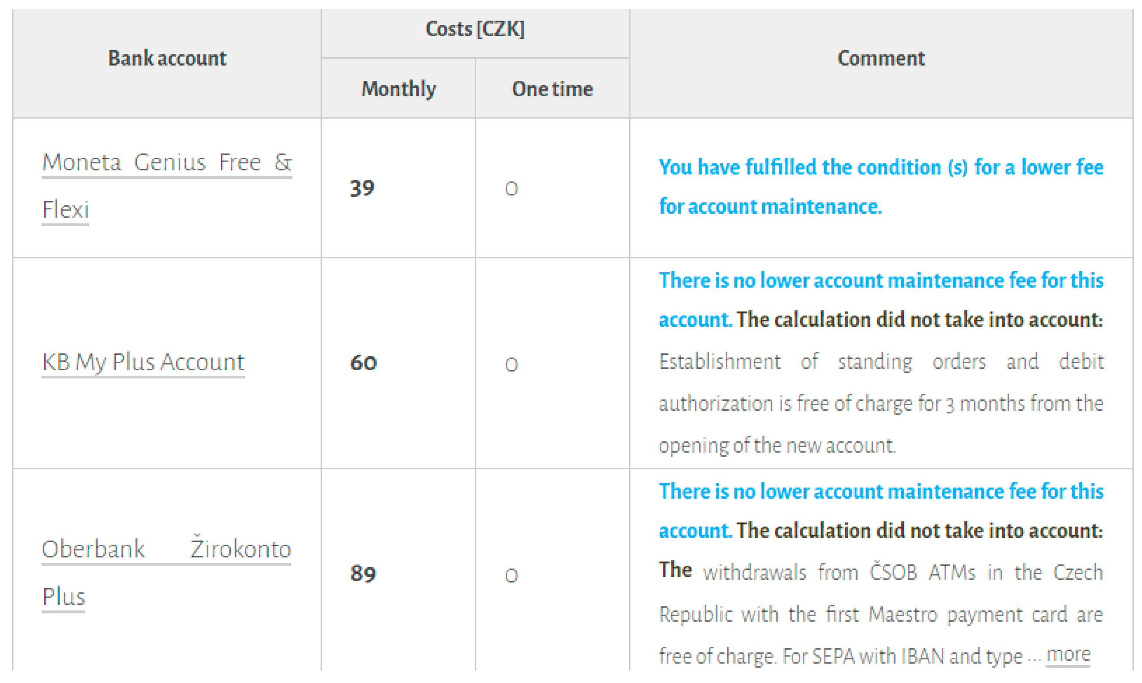Screen dimensions: 1142x683
Task: Click blue 'no lower fee' text in Oberbank row
Action: pyautogui.click(x=880, y=491)
